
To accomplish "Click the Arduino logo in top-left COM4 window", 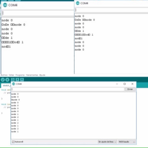I will pyautogui.click(x=5, y=5).
